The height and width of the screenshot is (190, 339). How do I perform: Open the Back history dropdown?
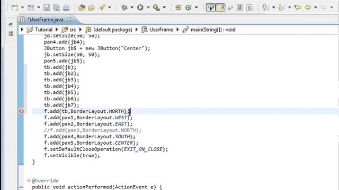pos(316,7)
